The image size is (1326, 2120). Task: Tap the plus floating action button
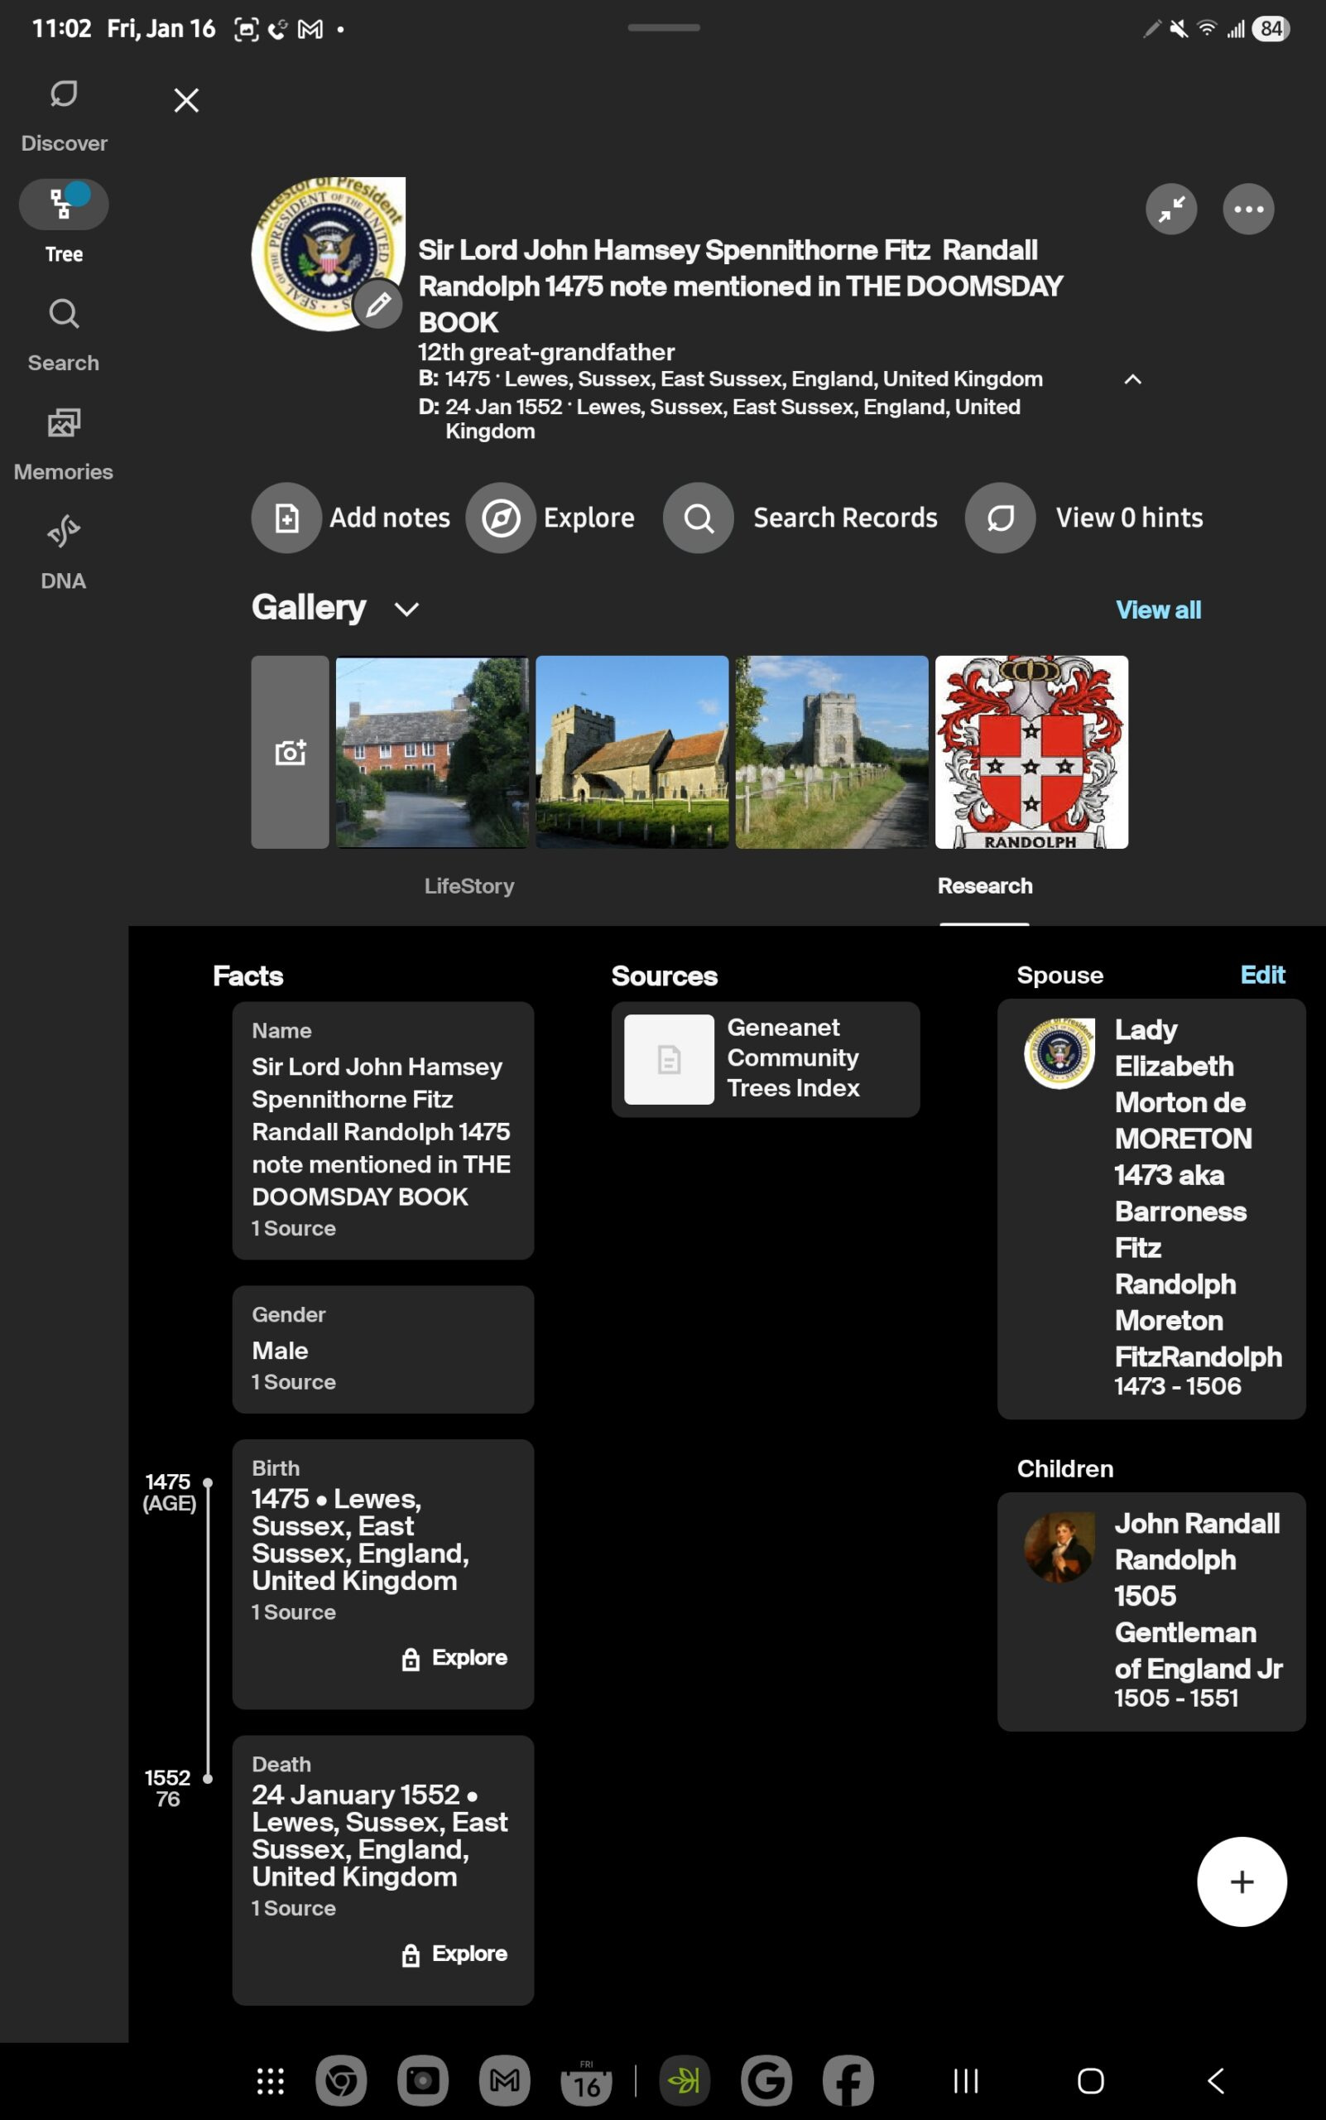[x=1241, y=1882]
